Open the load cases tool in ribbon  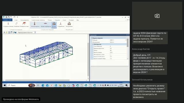[69, 25]
